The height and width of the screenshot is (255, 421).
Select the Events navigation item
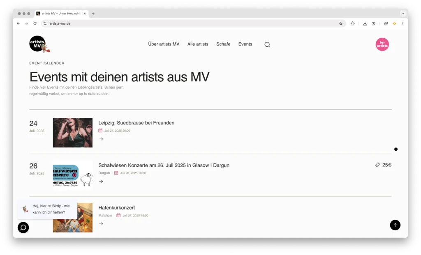pyautogui.click(x=245, y=44)
